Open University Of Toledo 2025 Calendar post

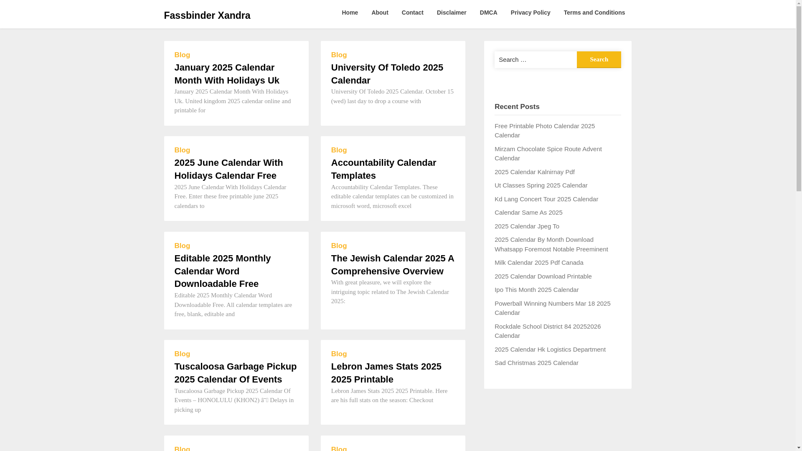pyautogui.click(x=387, y=74)
